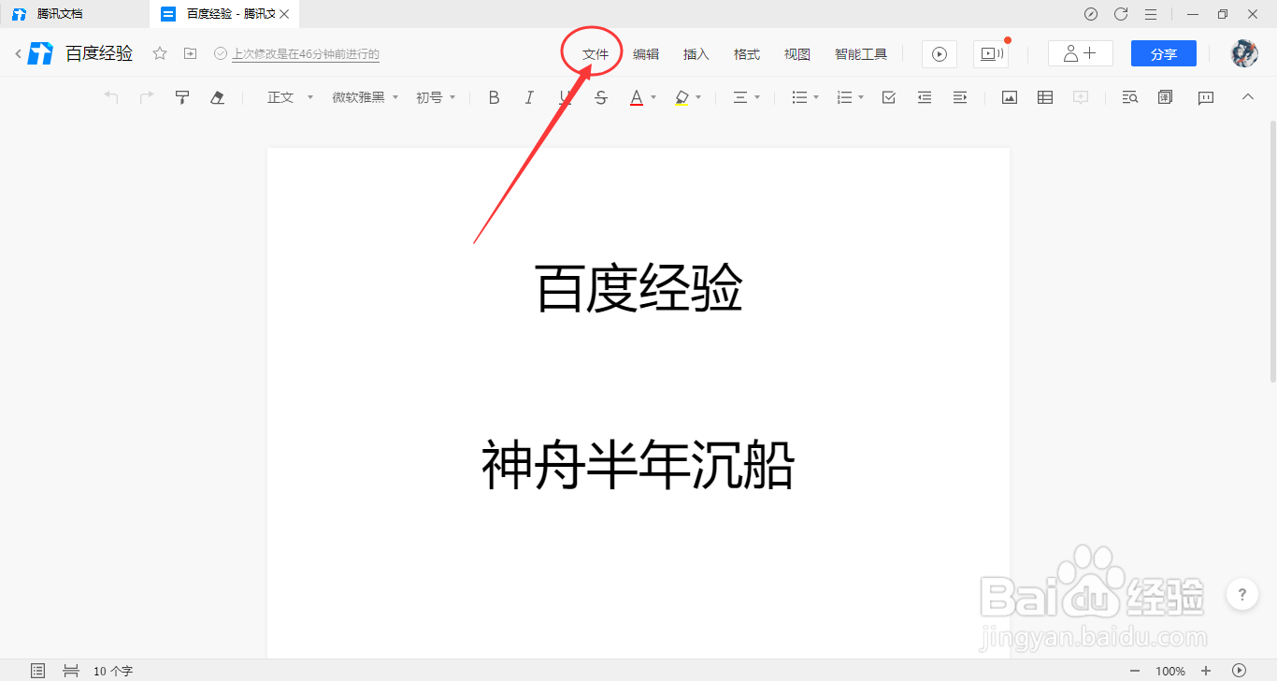The width and height of the screenshot is (1277, 681).
Task: Expand the 初号 font size dropdown
Action: (x=436, y=97)
